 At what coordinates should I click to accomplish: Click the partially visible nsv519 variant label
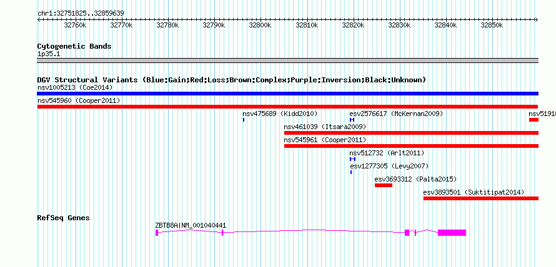[x=542, y=114]
